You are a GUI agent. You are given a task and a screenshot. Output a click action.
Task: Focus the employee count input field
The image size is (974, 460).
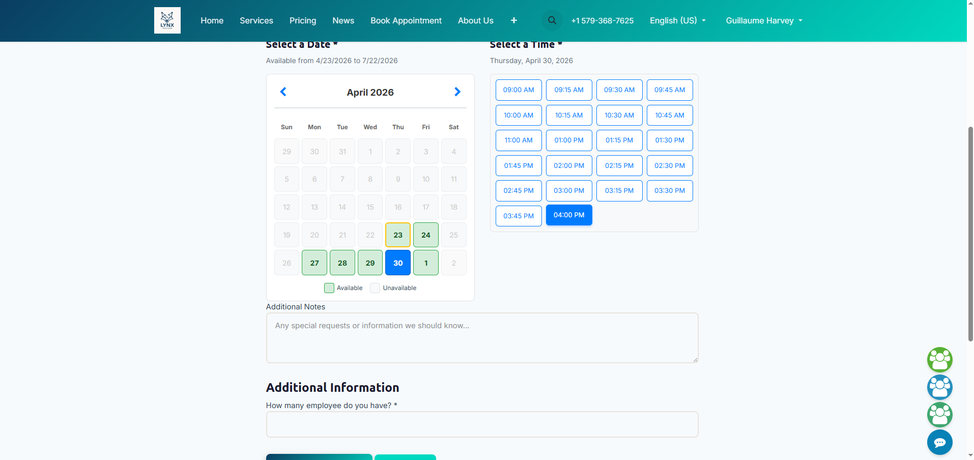click(482, 424)
